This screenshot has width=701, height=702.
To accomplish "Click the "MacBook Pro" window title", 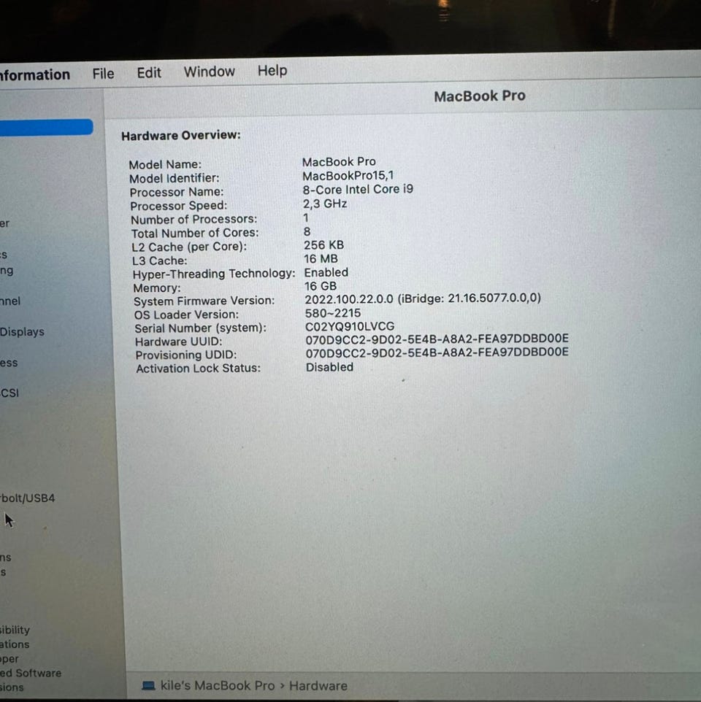I will coord(479,96).
